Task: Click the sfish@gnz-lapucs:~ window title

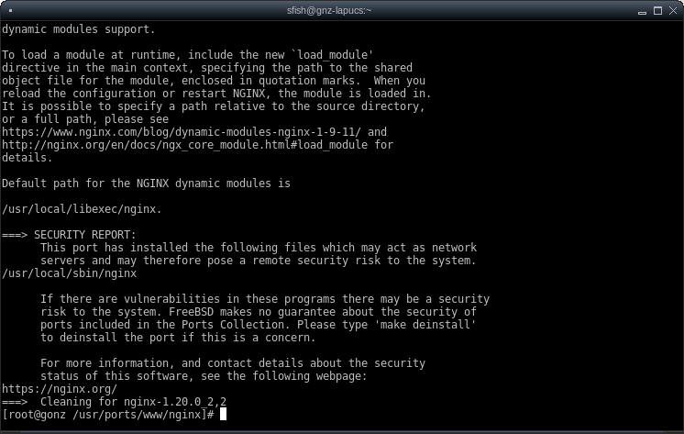Action: point(329,10)
